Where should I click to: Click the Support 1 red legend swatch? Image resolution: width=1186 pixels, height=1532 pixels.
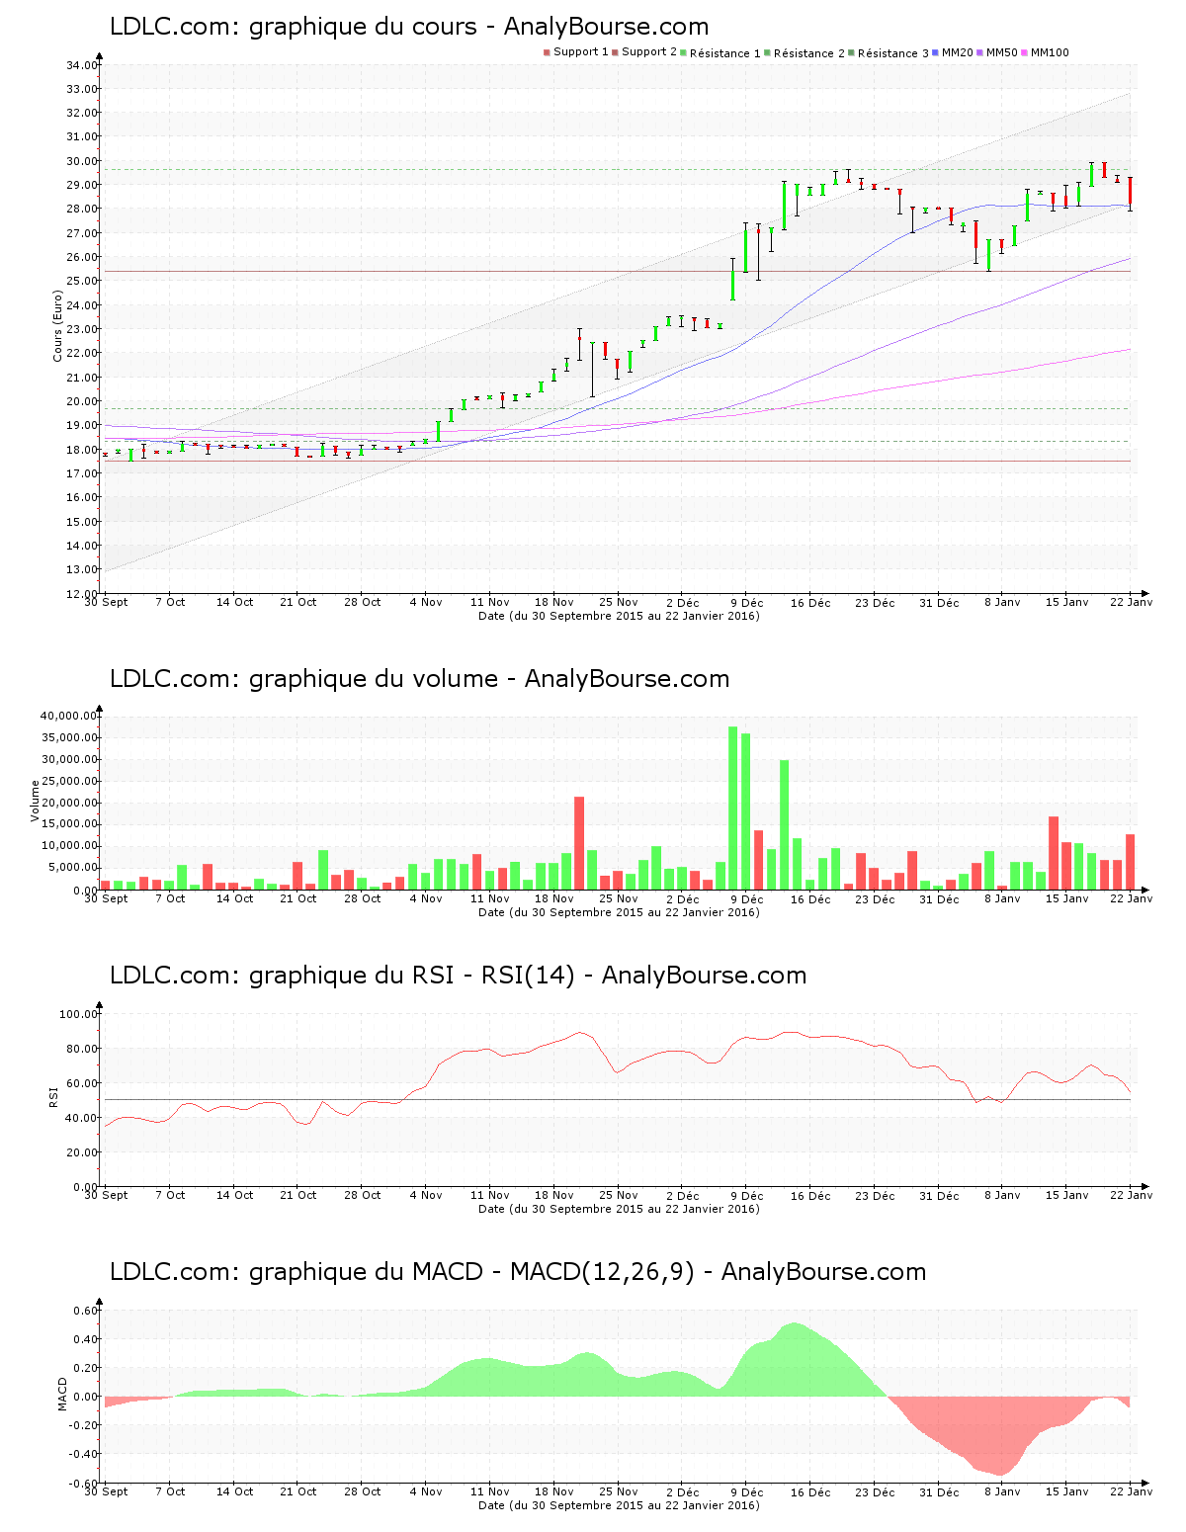547,52
